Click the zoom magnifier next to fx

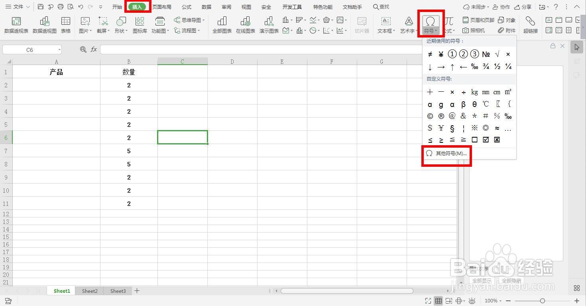(x=83, y=49)
